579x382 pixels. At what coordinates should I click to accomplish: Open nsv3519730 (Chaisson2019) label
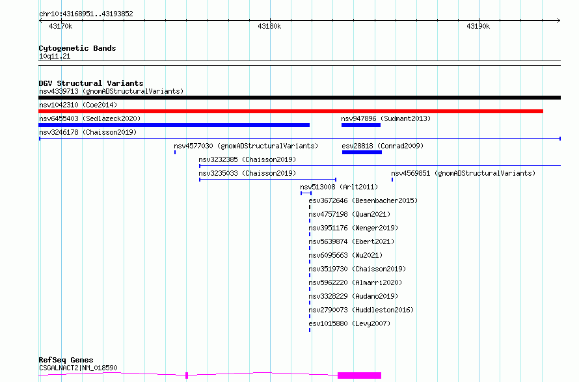pyautogui.click(x=357, y=269)
